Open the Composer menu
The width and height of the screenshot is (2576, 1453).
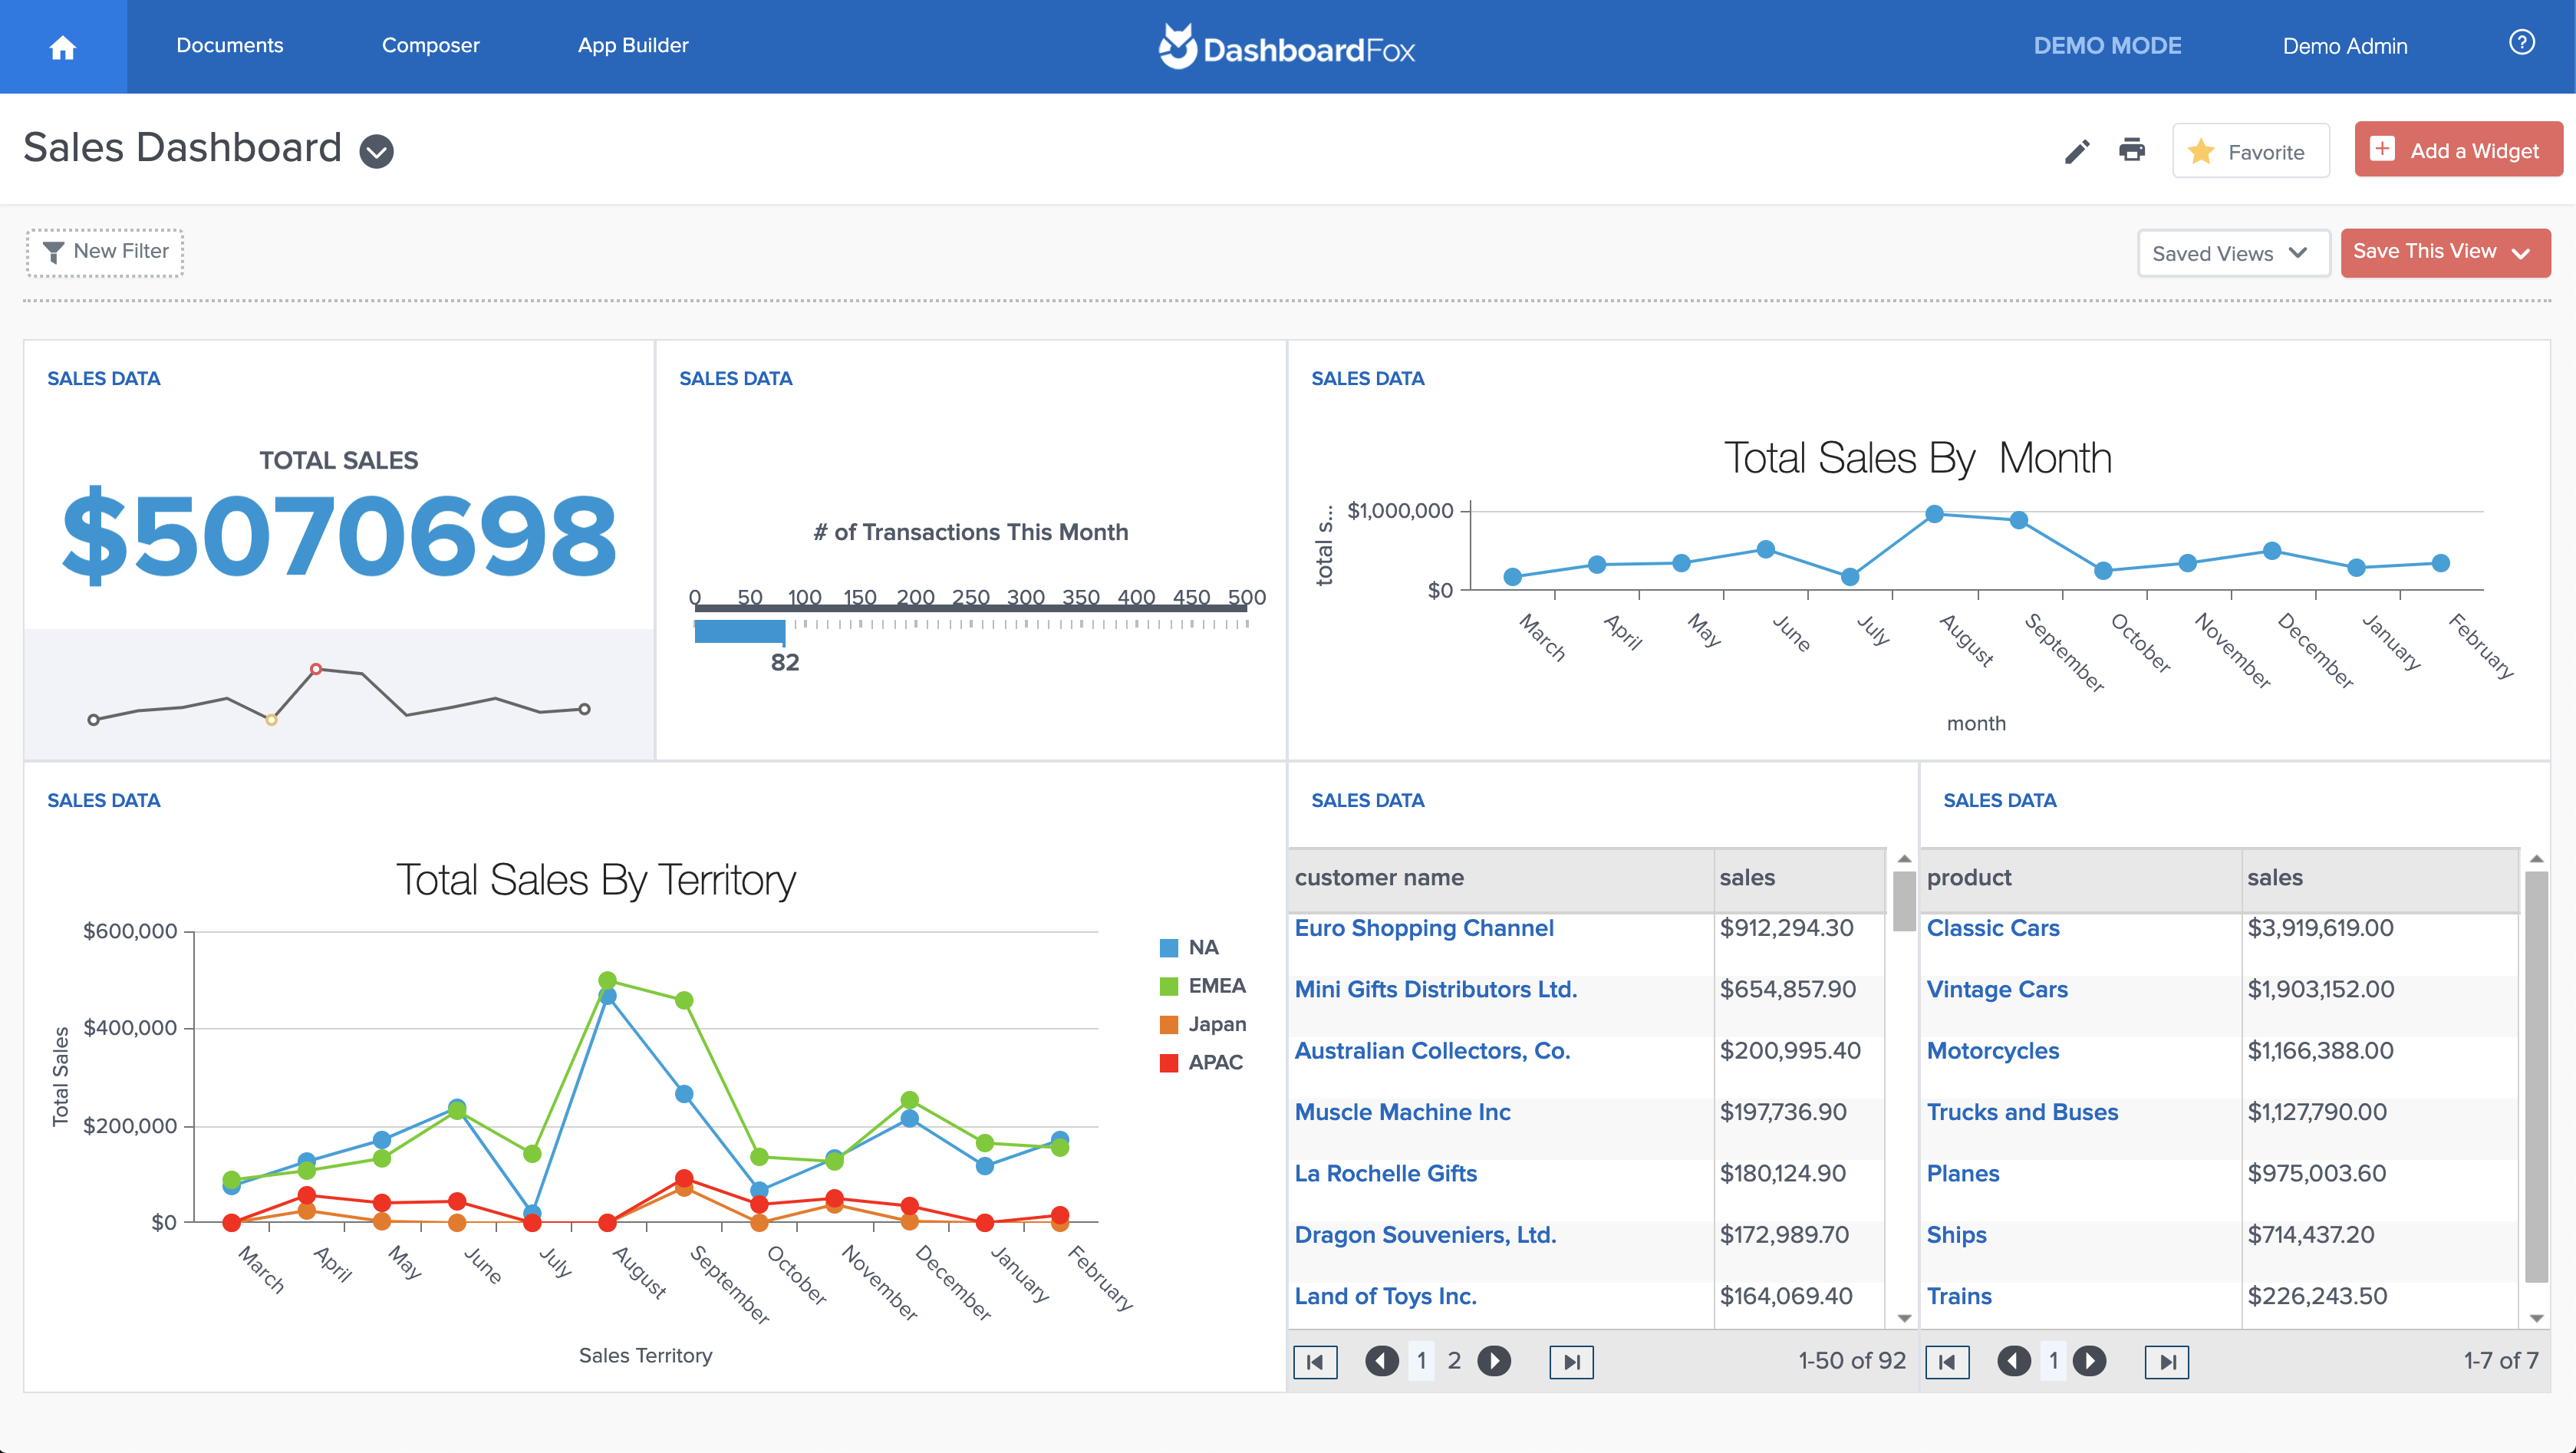point(430,45)
